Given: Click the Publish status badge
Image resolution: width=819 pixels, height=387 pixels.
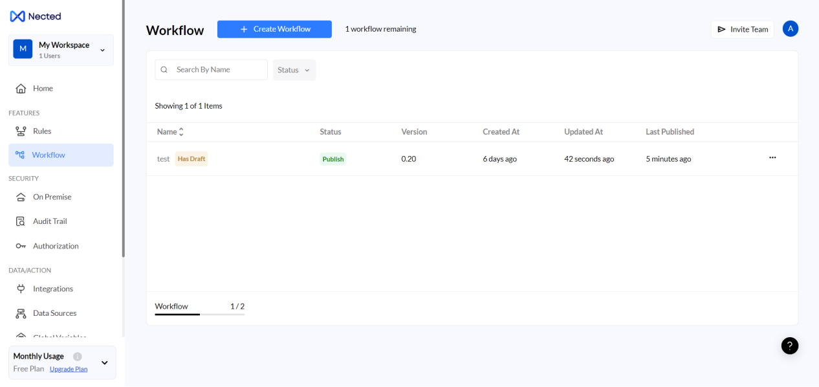Looking at the screenshot, I should 333,159.
